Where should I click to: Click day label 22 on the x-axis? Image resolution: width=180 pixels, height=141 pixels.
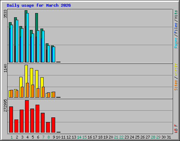121,137
